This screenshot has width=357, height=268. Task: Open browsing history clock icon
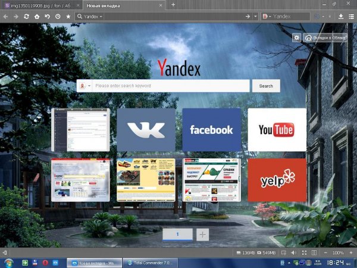click(58, 17)
